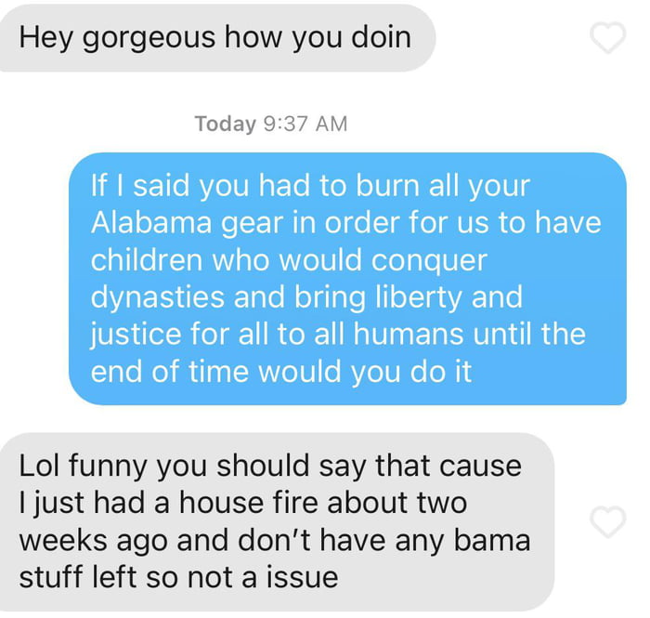This screenshot has width=650, height=618.
Task: Select the "Hey gorgeous how you doin" bubble
Action: [x=216, y=38]
